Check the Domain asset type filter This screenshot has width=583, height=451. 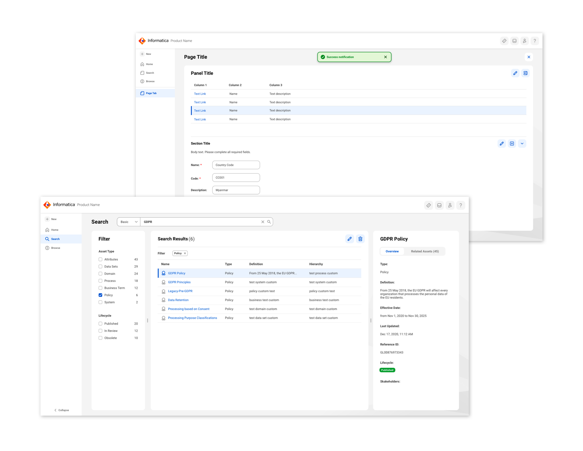coord(100,274)
